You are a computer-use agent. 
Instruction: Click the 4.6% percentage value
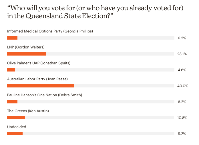click(x=182, y=70)
